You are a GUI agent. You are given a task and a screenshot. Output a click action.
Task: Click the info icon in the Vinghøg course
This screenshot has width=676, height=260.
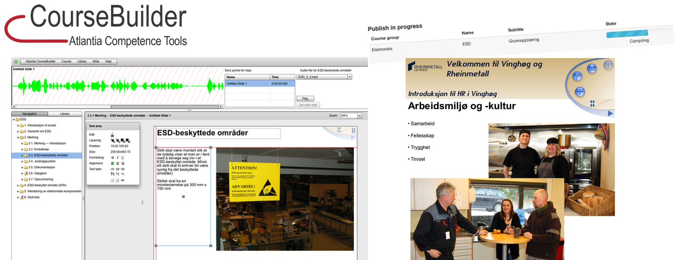(x=609, y=65)
